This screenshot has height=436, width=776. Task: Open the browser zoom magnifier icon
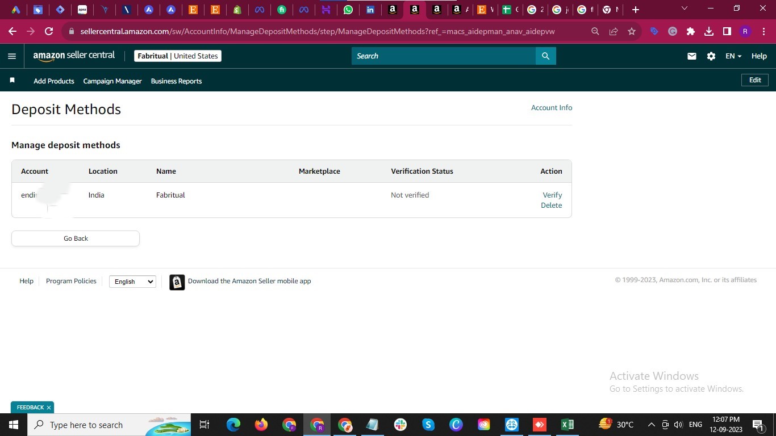pos(595,31)
